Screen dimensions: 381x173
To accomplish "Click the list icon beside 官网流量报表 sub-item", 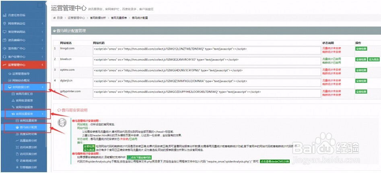I will pyautogui.click(x=17, y=120).
